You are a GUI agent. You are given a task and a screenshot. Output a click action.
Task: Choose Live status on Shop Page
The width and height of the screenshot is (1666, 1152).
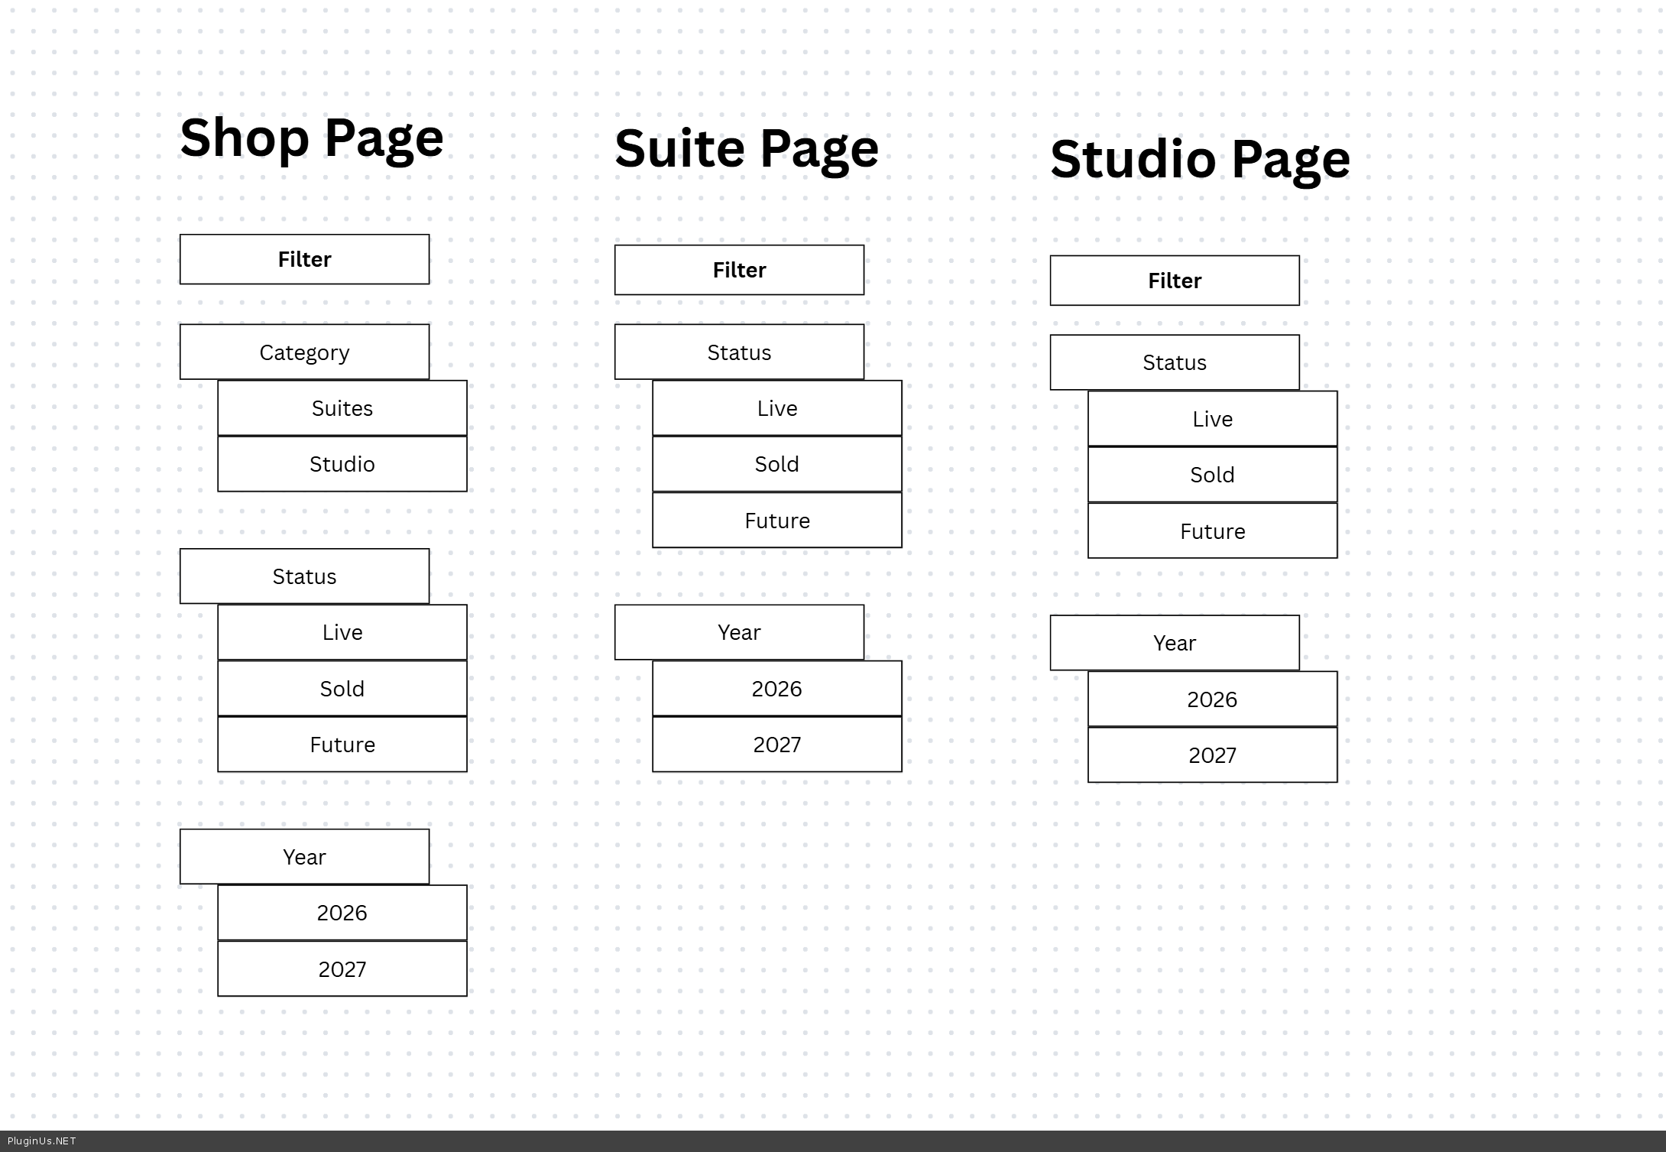click(342, 632)
